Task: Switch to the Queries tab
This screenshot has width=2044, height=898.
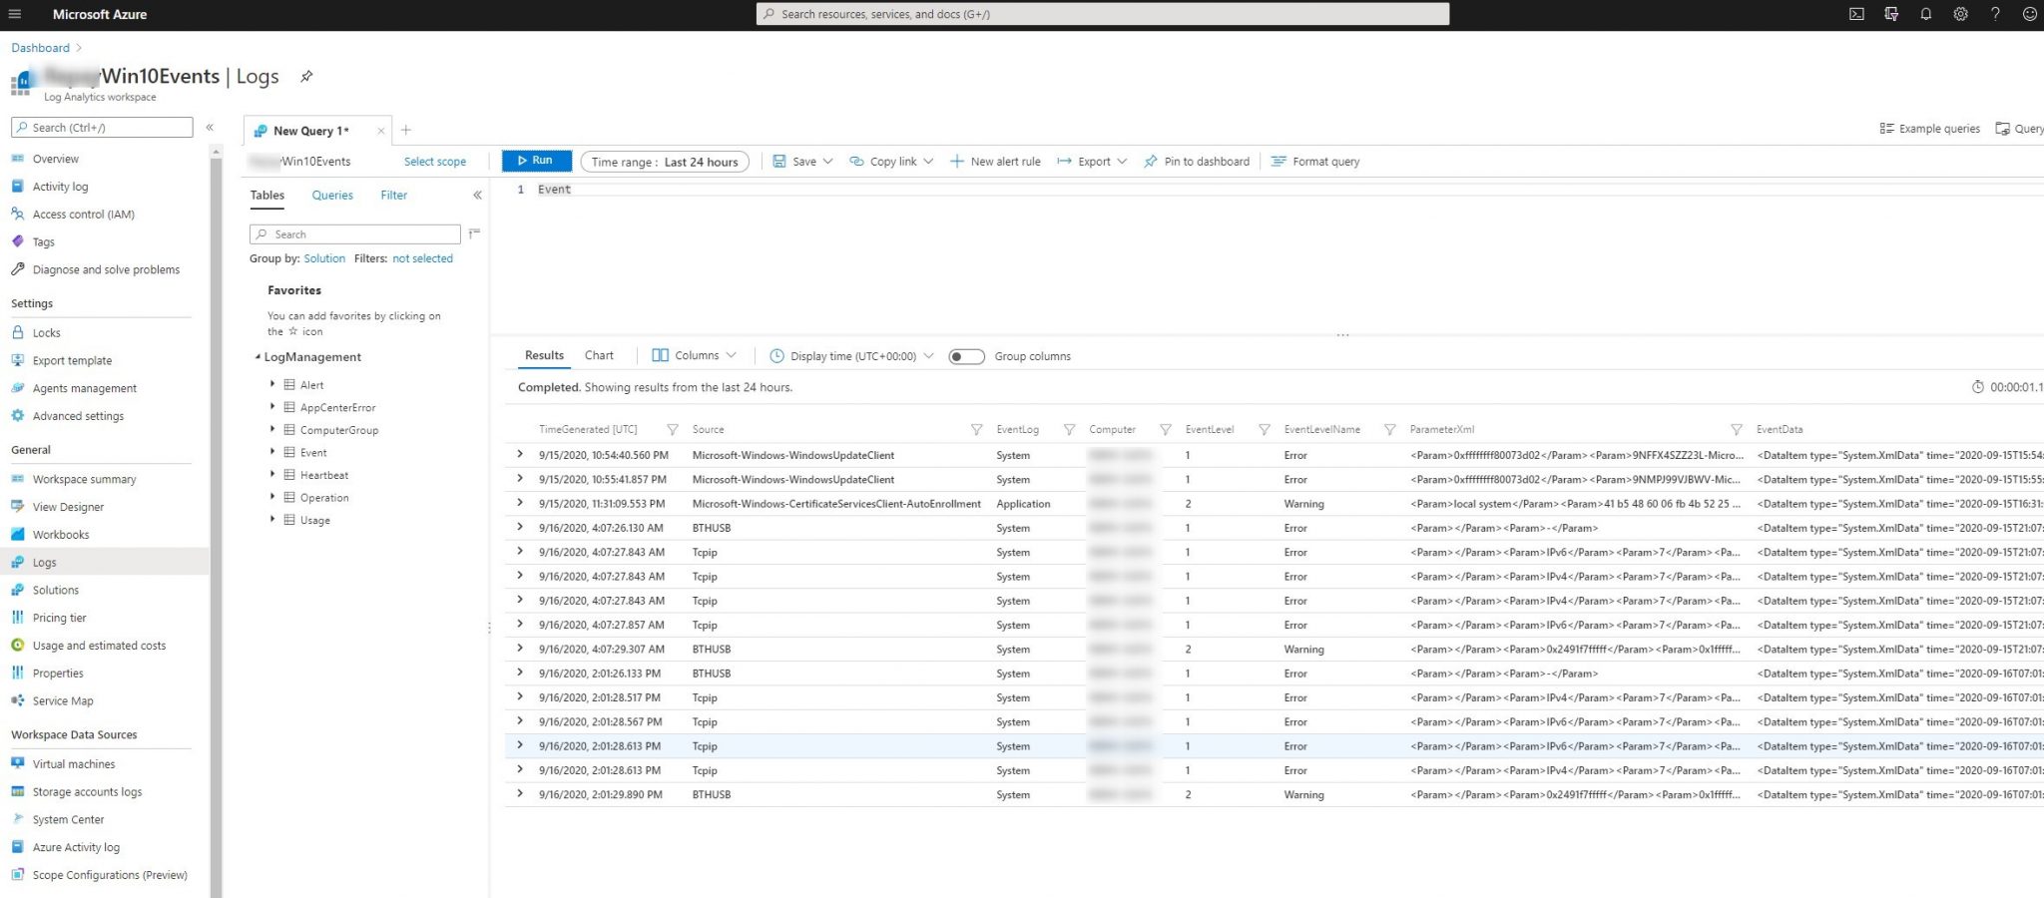Action: [331, 195]
